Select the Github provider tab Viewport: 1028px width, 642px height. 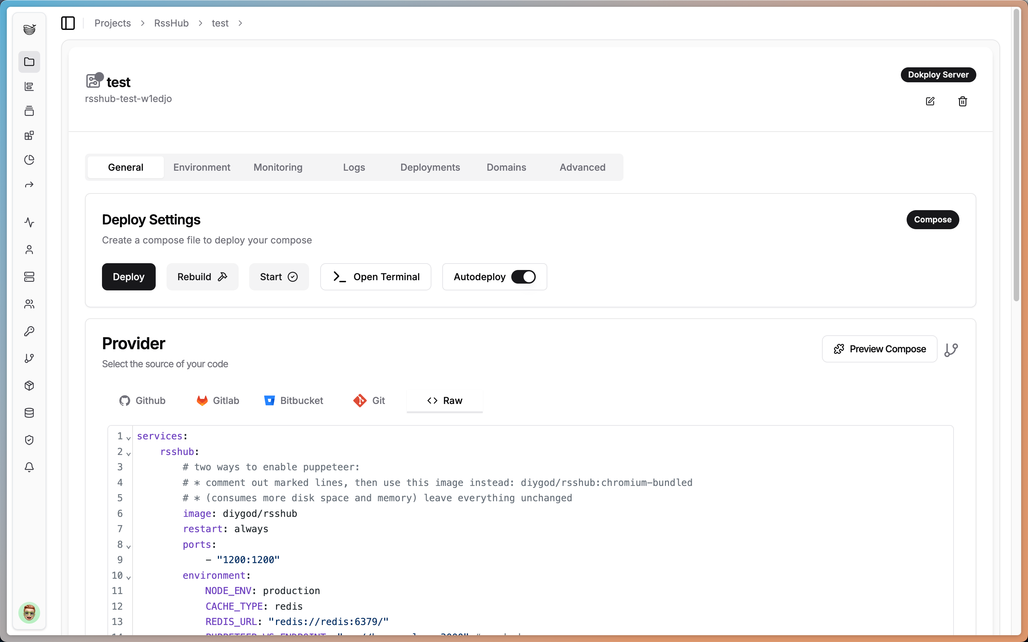[143, 401]
